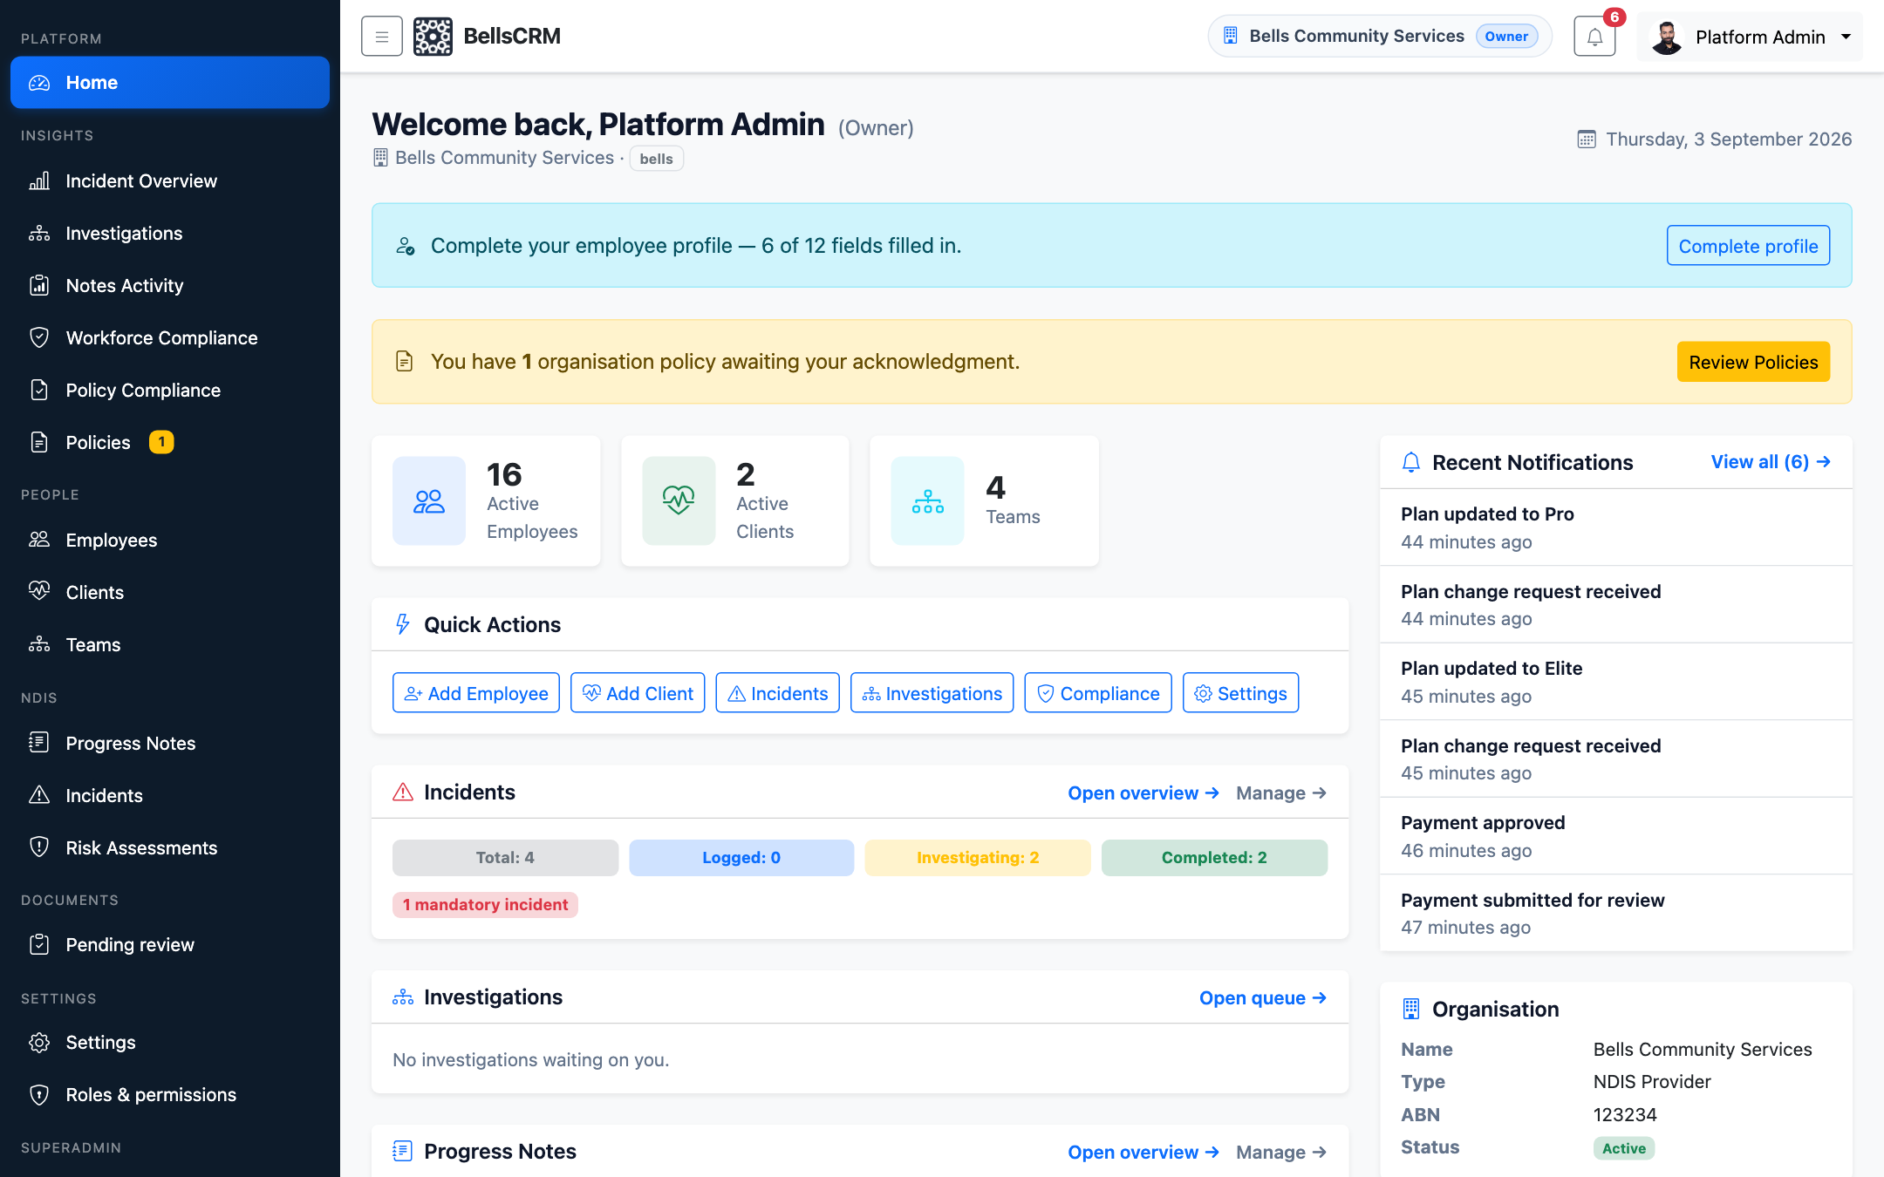The image size is (1884, 1177).
Task: Click the Teams hierarchy icon in sidebar
Action: (39, 644)
